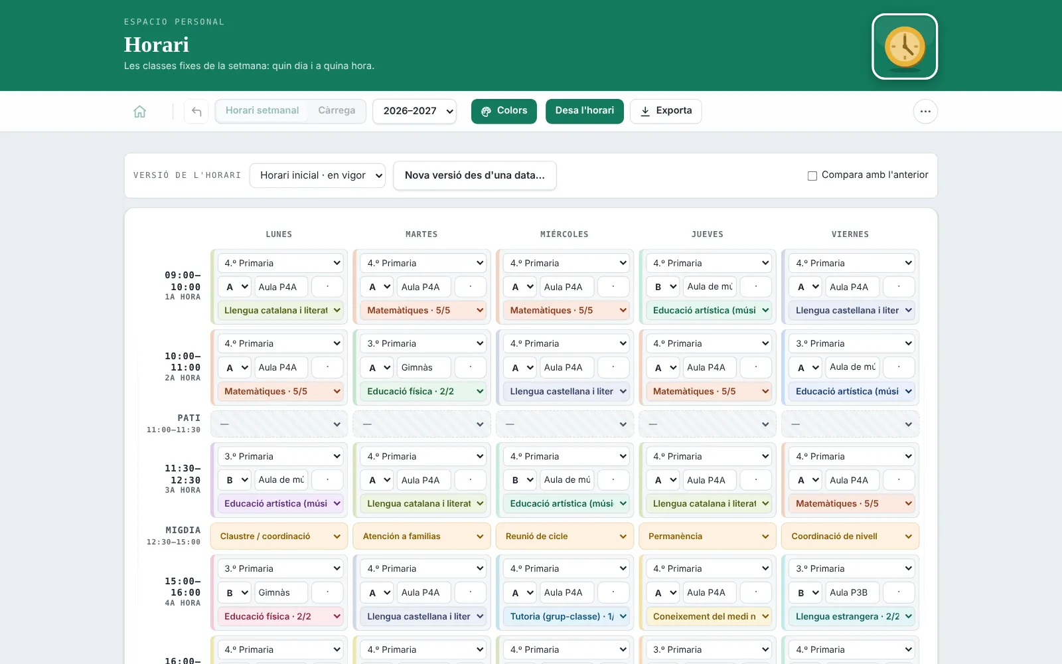This screenshot has height=664, width=1062.
Task: Click Nova versió des d'una data button
Action: (475, 175)
